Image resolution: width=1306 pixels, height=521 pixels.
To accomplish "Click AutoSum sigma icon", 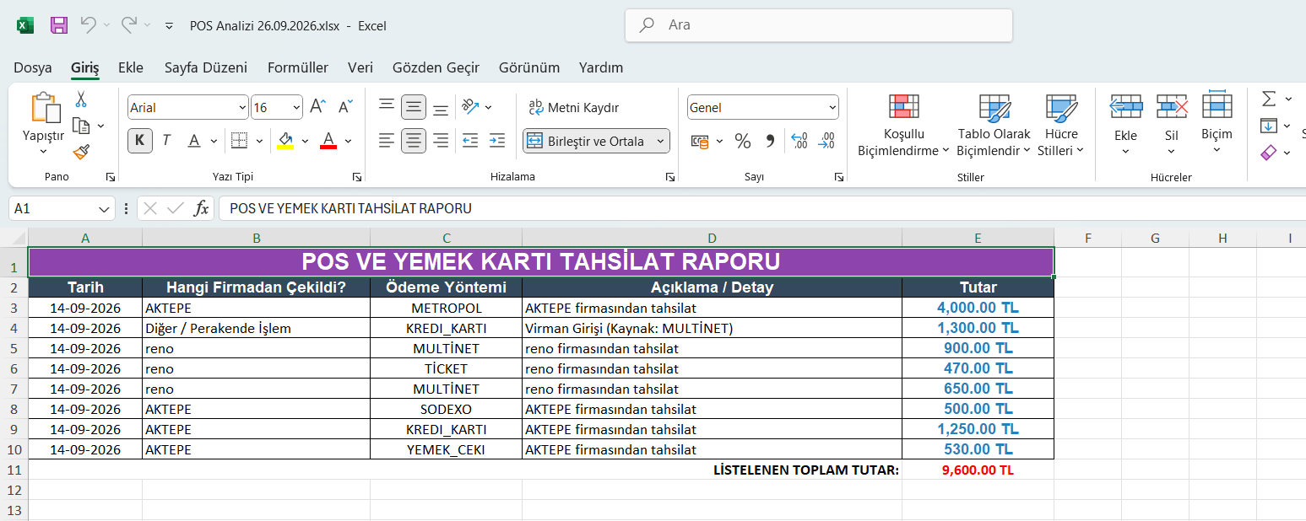I will 1268,99.
